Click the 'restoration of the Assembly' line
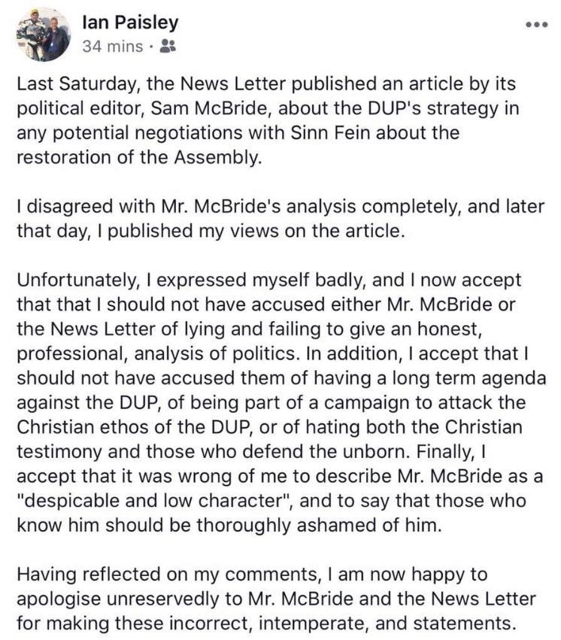Screen dimensions: 561x640 [x=138, y=157]
